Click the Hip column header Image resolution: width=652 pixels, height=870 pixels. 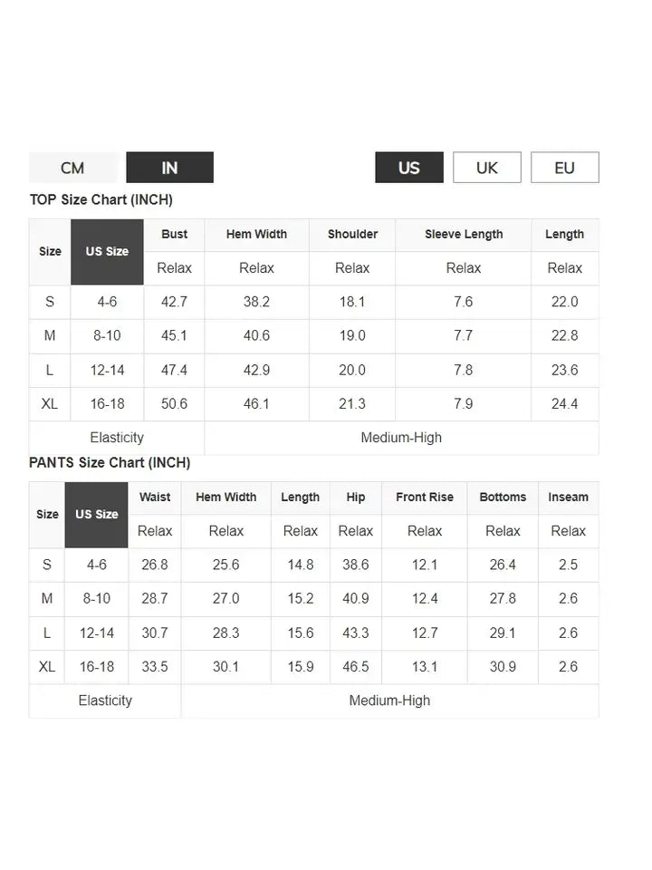click(355, 498)
